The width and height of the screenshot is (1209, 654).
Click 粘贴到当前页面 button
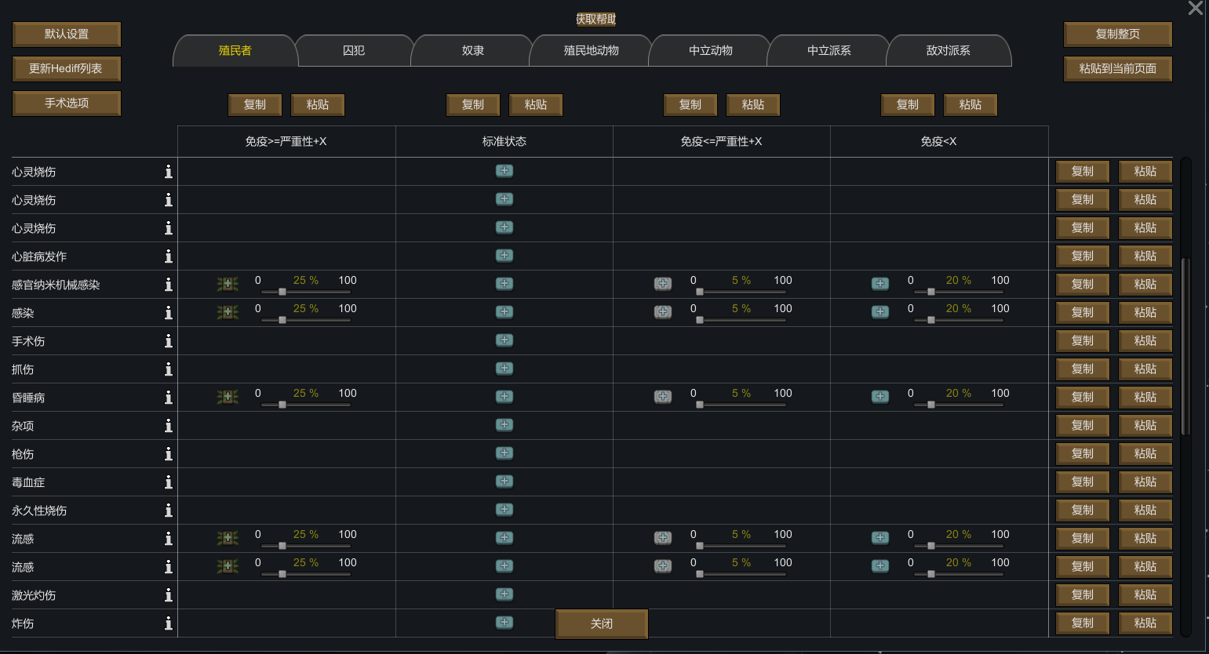coord(1118,69)
